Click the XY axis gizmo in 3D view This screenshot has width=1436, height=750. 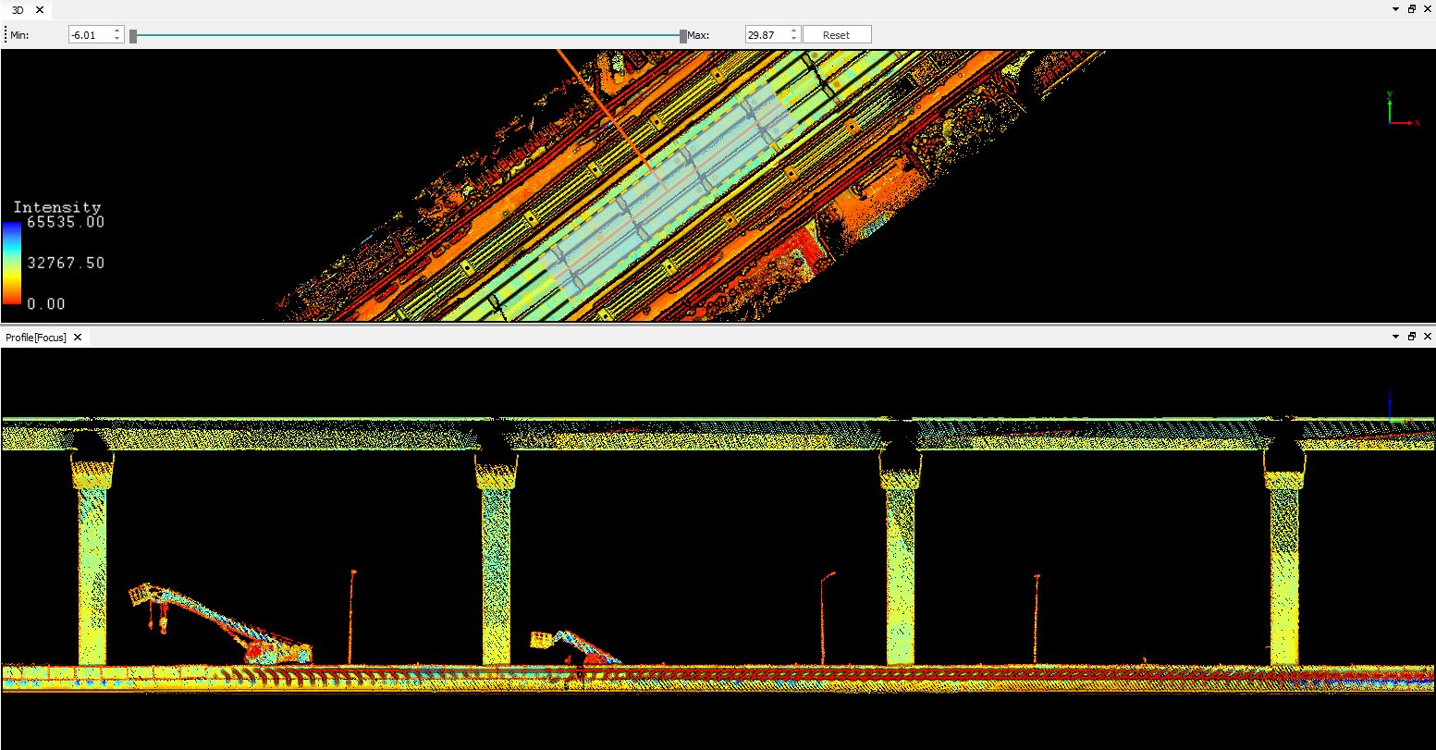[x=1399, y=109]
